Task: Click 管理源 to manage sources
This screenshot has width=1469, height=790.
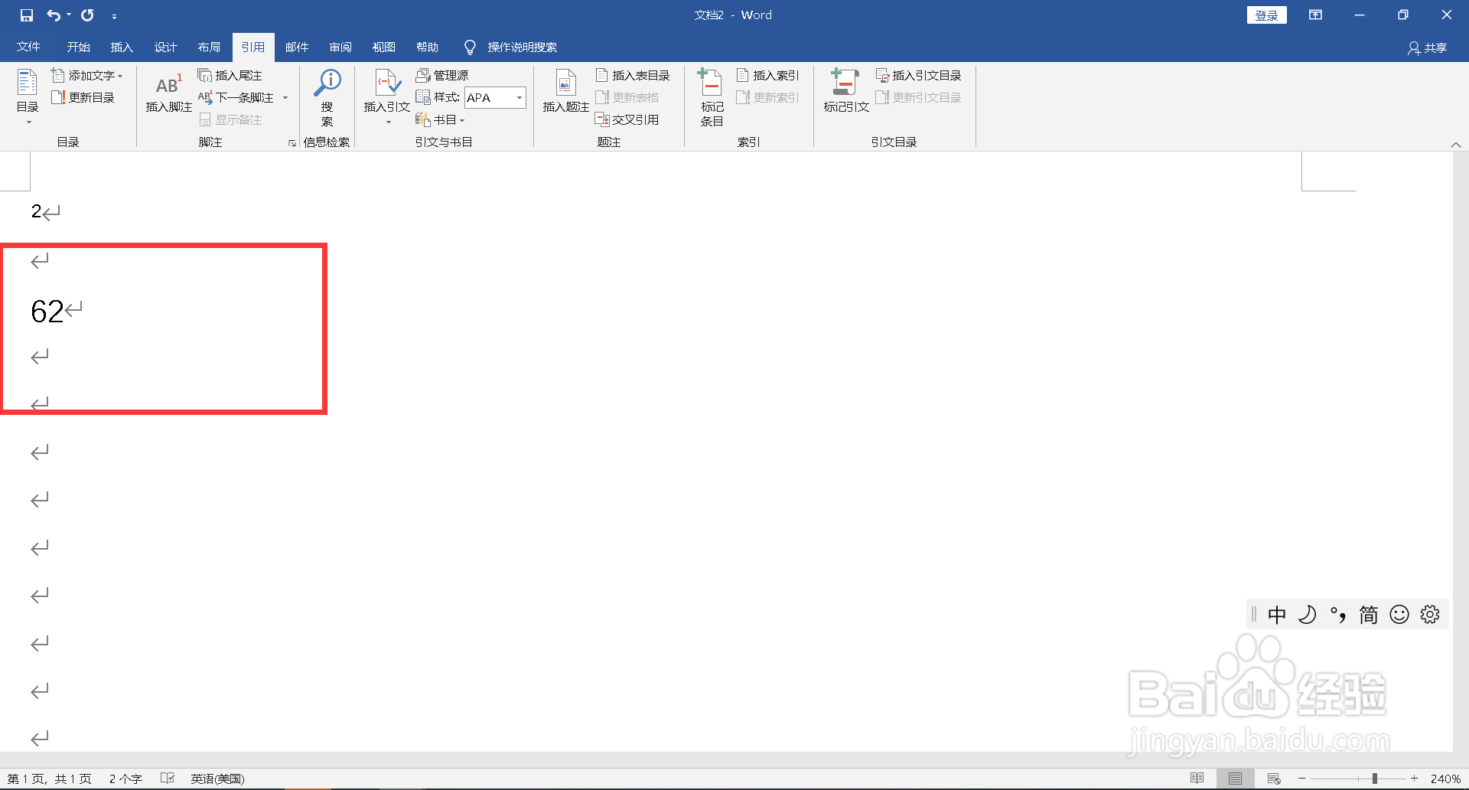Action: pyautogui.click(x=442, y=75)
